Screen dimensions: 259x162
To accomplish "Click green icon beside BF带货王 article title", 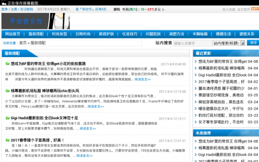I will pyautogui.click(x=7, y=64).
